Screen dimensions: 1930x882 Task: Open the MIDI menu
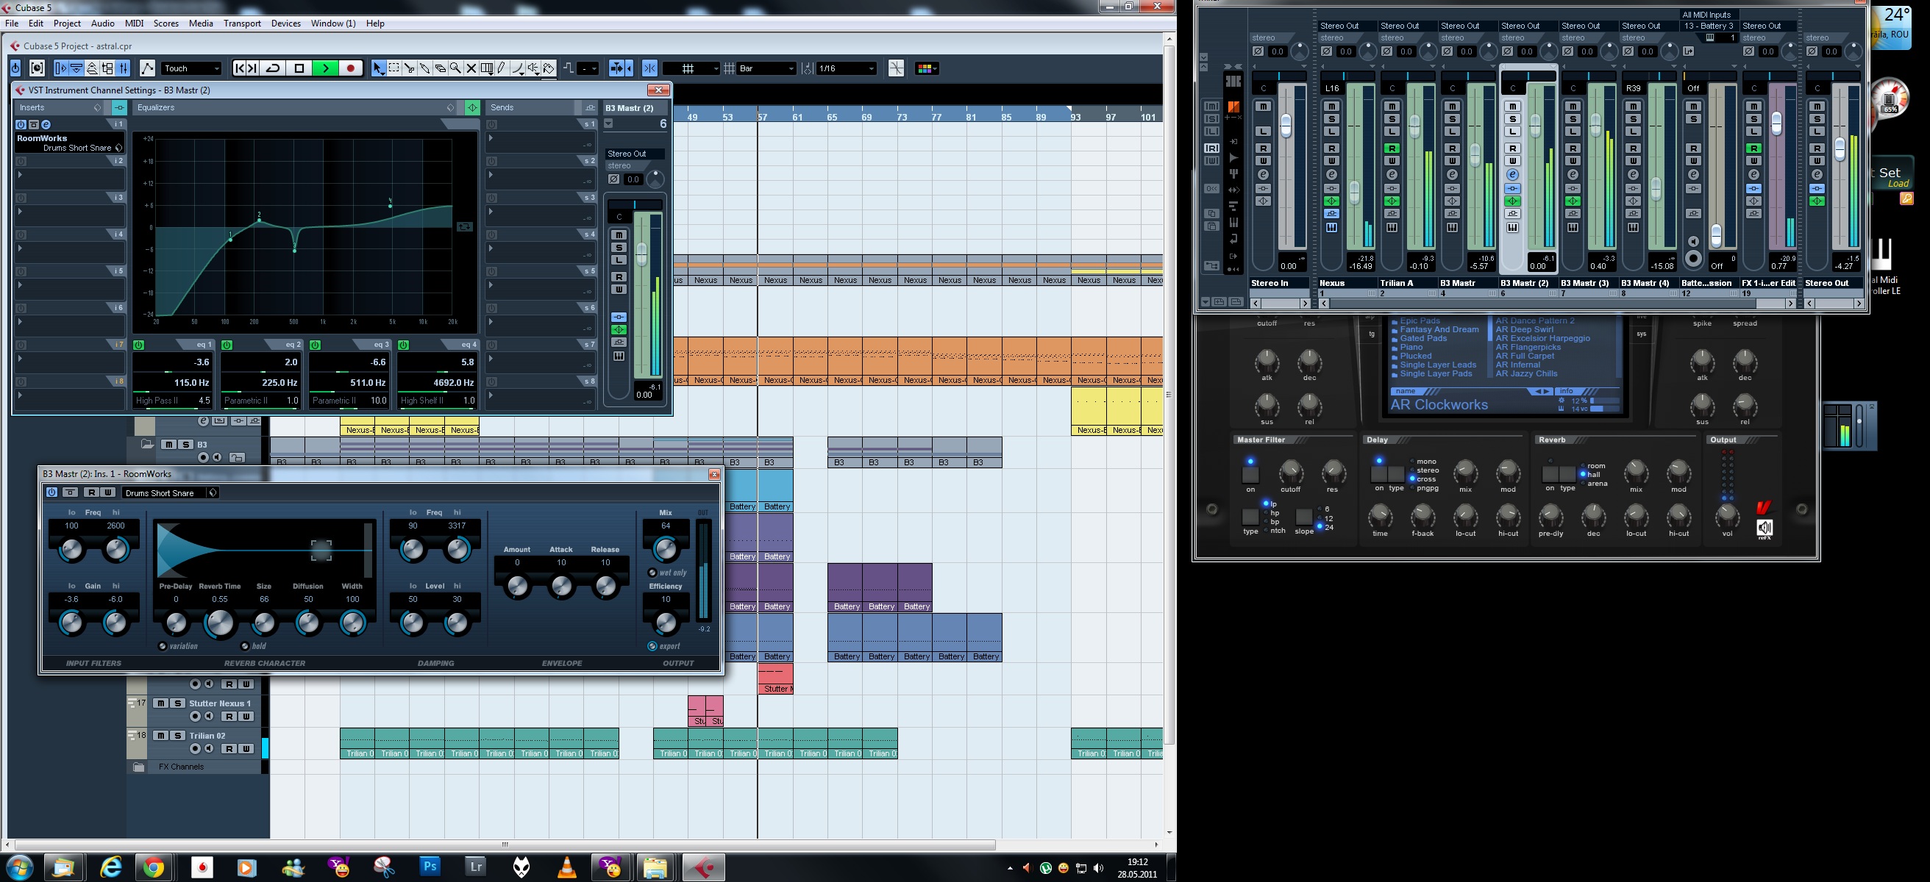[x=134, y=24]
